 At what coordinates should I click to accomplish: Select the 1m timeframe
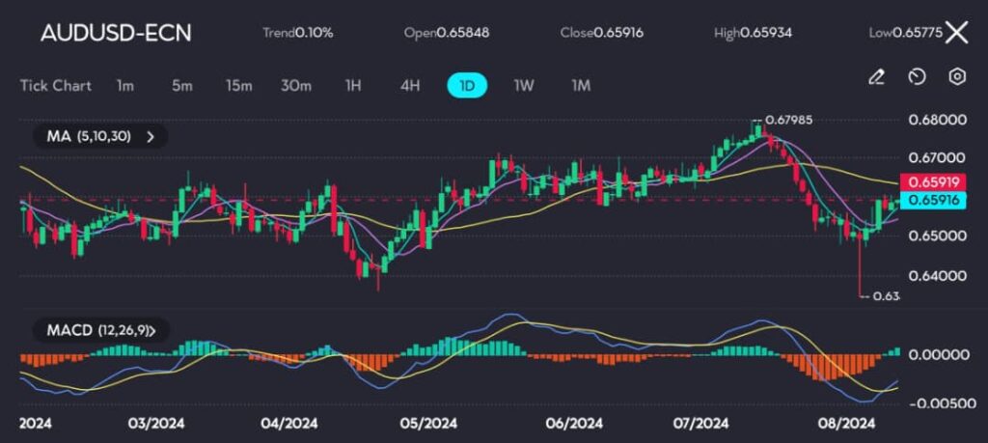(124, 85)
